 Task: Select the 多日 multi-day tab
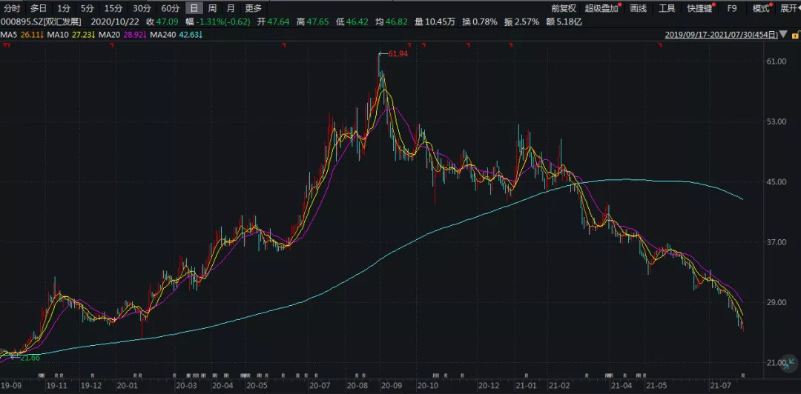point(39,8)
